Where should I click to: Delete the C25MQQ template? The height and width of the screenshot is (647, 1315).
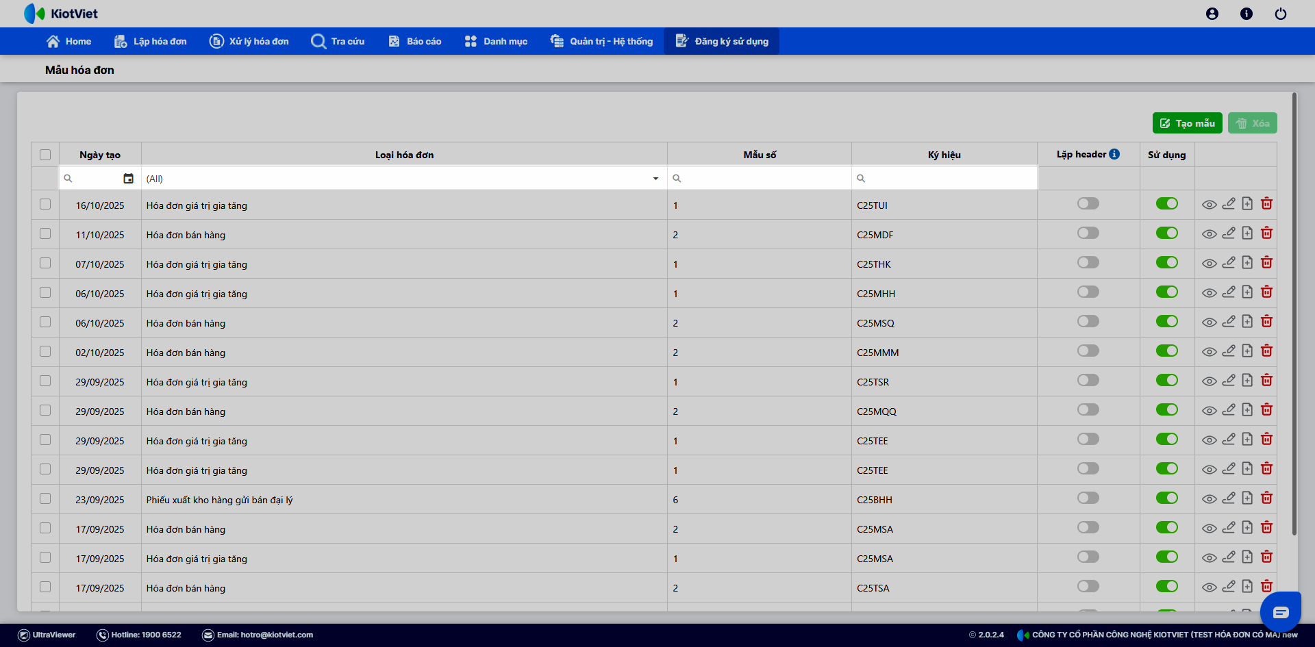coord(1266,409)
